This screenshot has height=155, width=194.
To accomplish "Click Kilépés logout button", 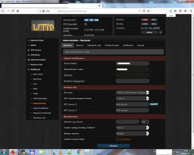I will click(149, 32).
